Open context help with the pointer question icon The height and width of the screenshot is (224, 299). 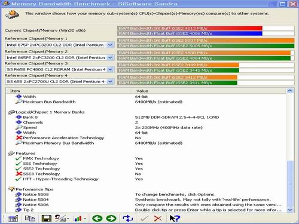(175, 218)
